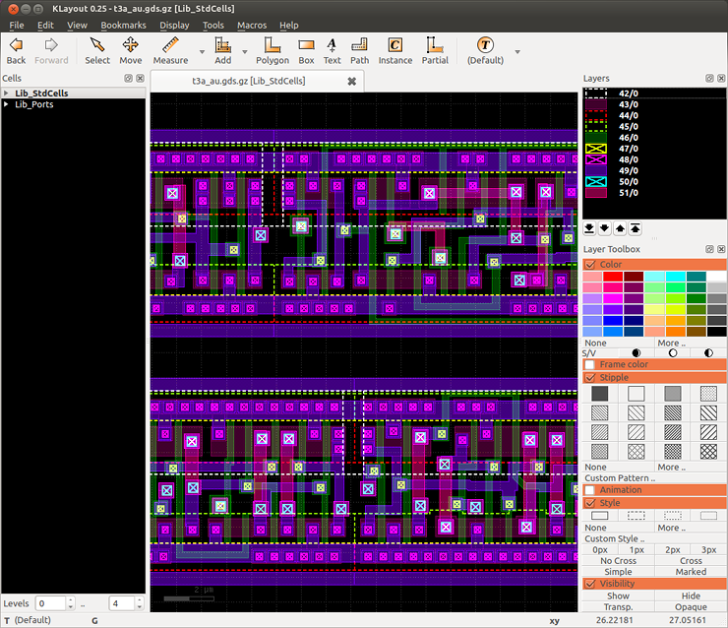Toggle the Animation section checkbox
728x628 pixels.
pos(590,489)
